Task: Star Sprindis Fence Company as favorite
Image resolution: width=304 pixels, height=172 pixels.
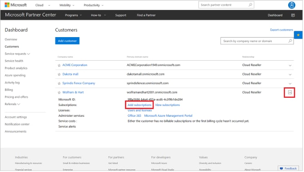Action: pyautogui.click(x=60, y=84)
